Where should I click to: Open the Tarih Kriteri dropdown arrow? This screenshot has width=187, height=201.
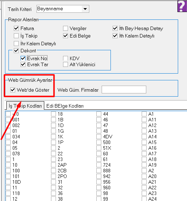[x=85, y=9]
